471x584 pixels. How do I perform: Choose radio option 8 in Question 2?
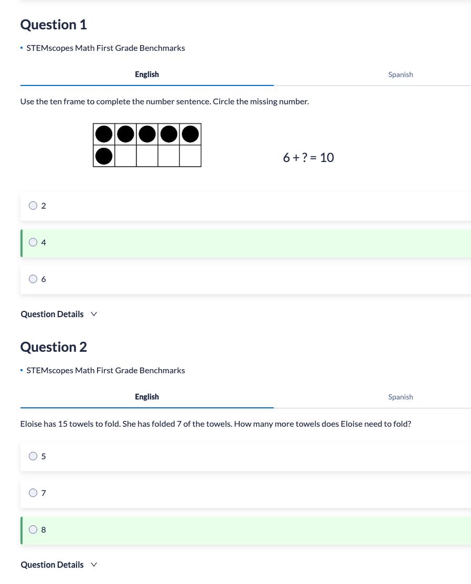coord(33,529)
